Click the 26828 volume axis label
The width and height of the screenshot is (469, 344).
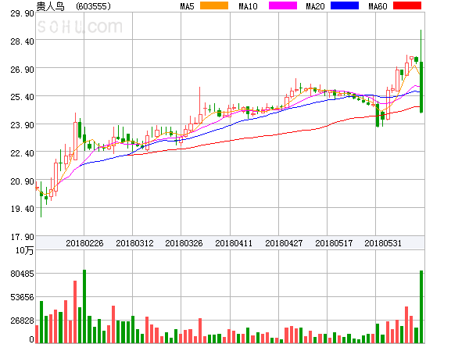(x=22, y=321)
